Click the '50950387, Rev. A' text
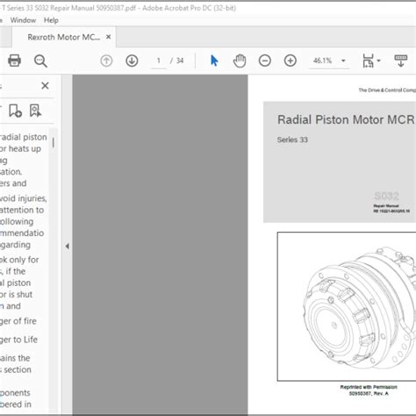416x416 pixels. pyautogui.click(x=369, y=393)
